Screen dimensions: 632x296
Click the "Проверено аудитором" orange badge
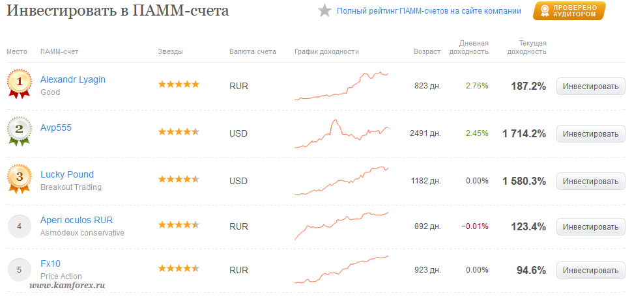point(569,11)
